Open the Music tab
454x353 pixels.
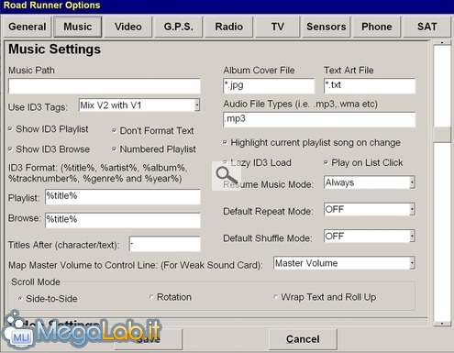point(78,27)
